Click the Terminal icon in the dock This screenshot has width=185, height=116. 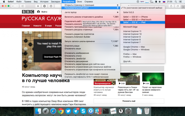point(106,111)
